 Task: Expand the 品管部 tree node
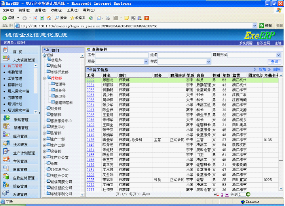click(x=44, y=133)
